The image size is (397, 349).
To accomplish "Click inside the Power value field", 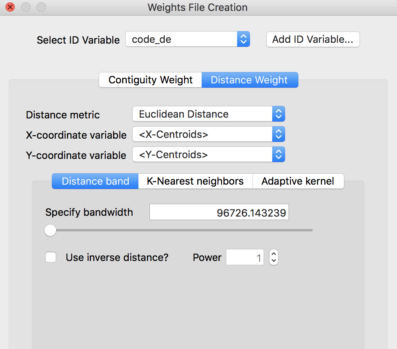I will tap(245, 257).
